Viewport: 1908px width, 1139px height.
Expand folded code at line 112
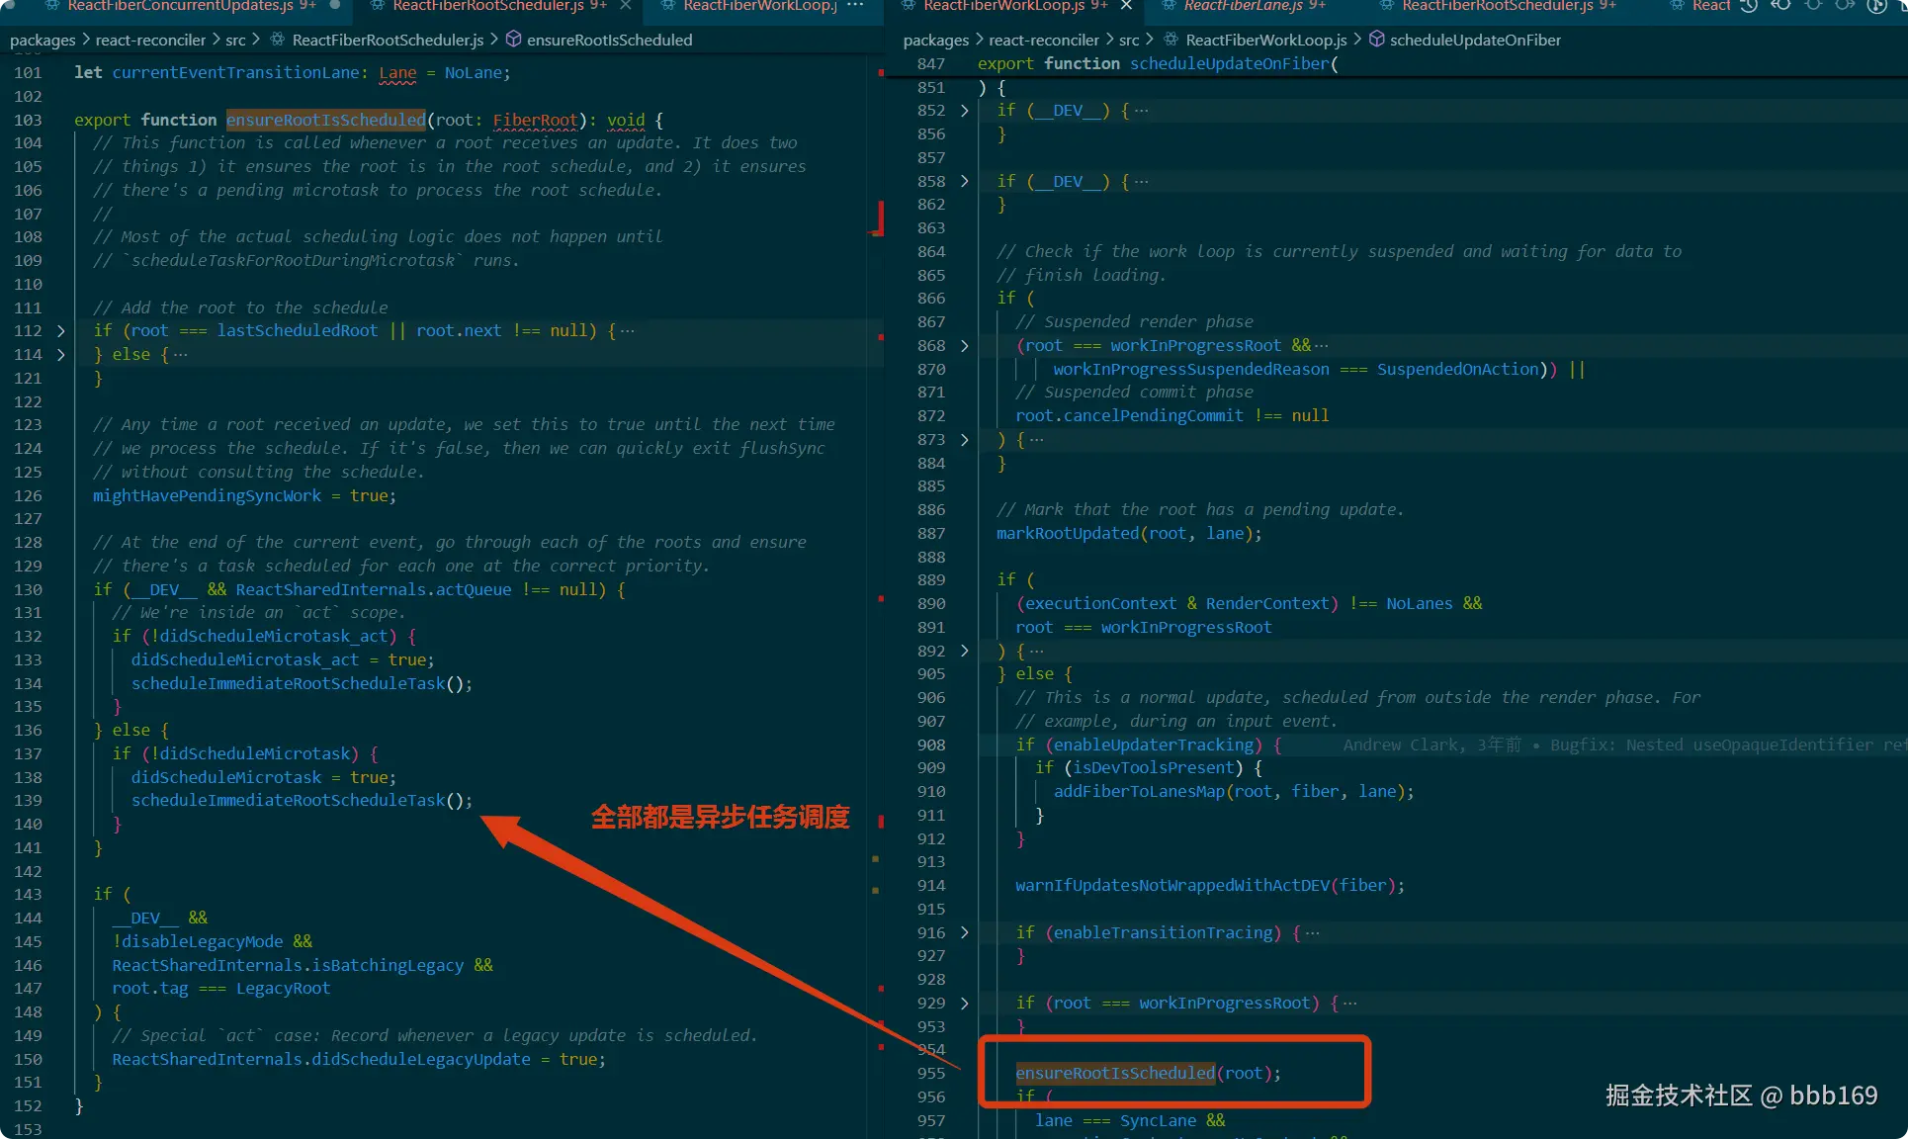click(61, 331)
